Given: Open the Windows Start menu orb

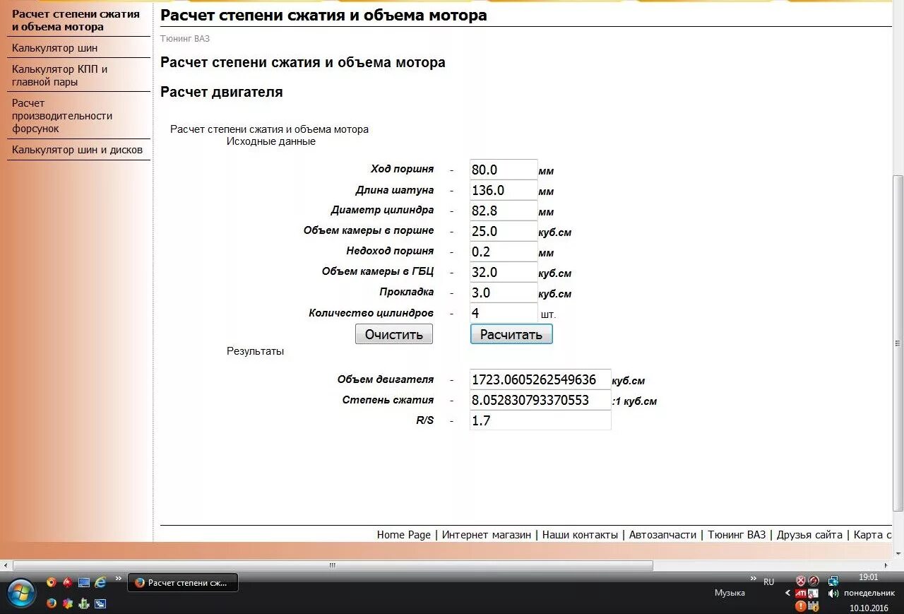Looking at the screenshot, I should tap(21, 593).
